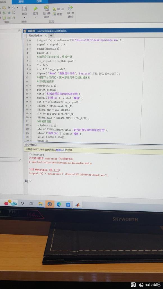Screen dimensions: 163x289
Task: Click the wrap comments icon
Action: coord(14,13)
